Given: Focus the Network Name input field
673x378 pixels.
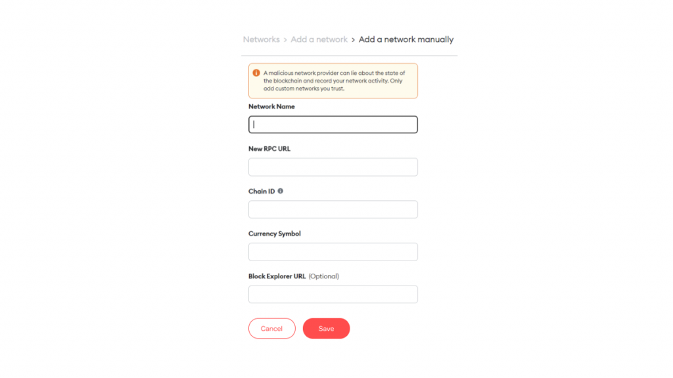Looking at the screenshot, I should tap(333, 124).
